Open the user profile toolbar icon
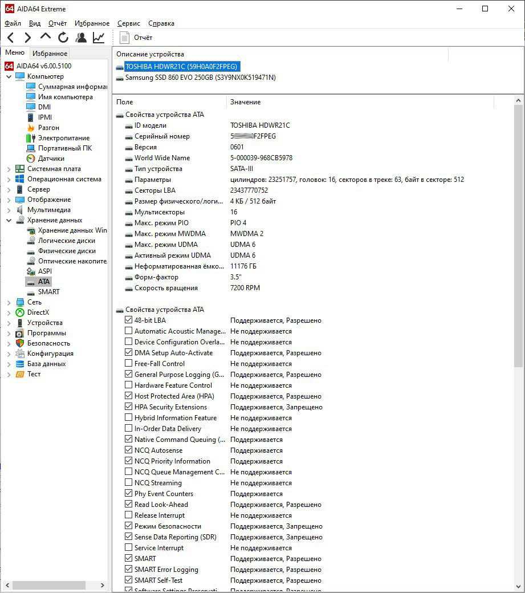 [x=81, y=38]
